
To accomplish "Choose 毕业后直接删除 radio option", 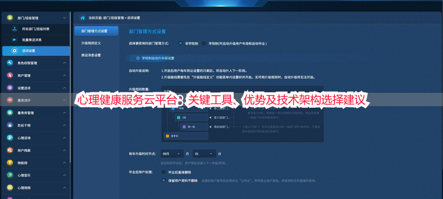I will pos(164,172).
